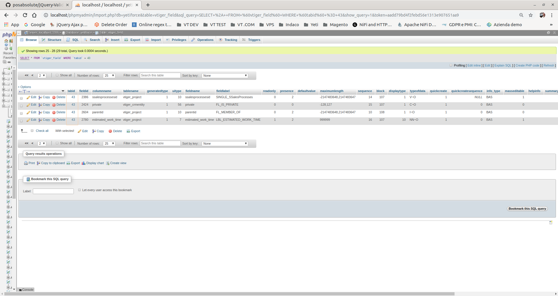Click the Refresh link

[549, 65]
